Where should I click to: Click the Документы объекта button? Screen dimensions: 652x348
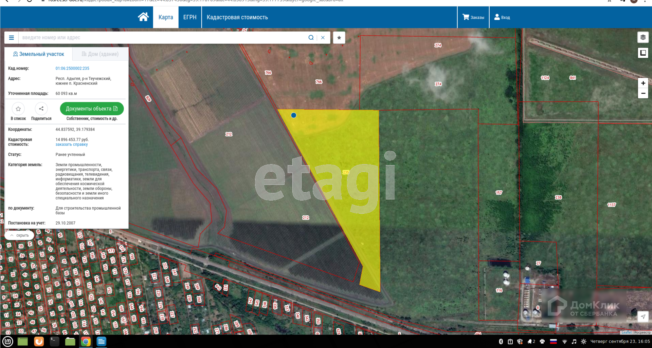pos(92,109)
